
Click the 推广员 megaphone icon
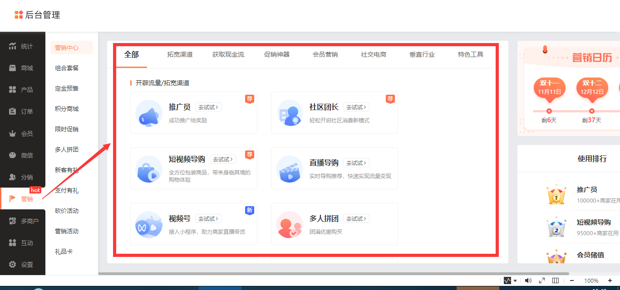click(x=149, y=113)
